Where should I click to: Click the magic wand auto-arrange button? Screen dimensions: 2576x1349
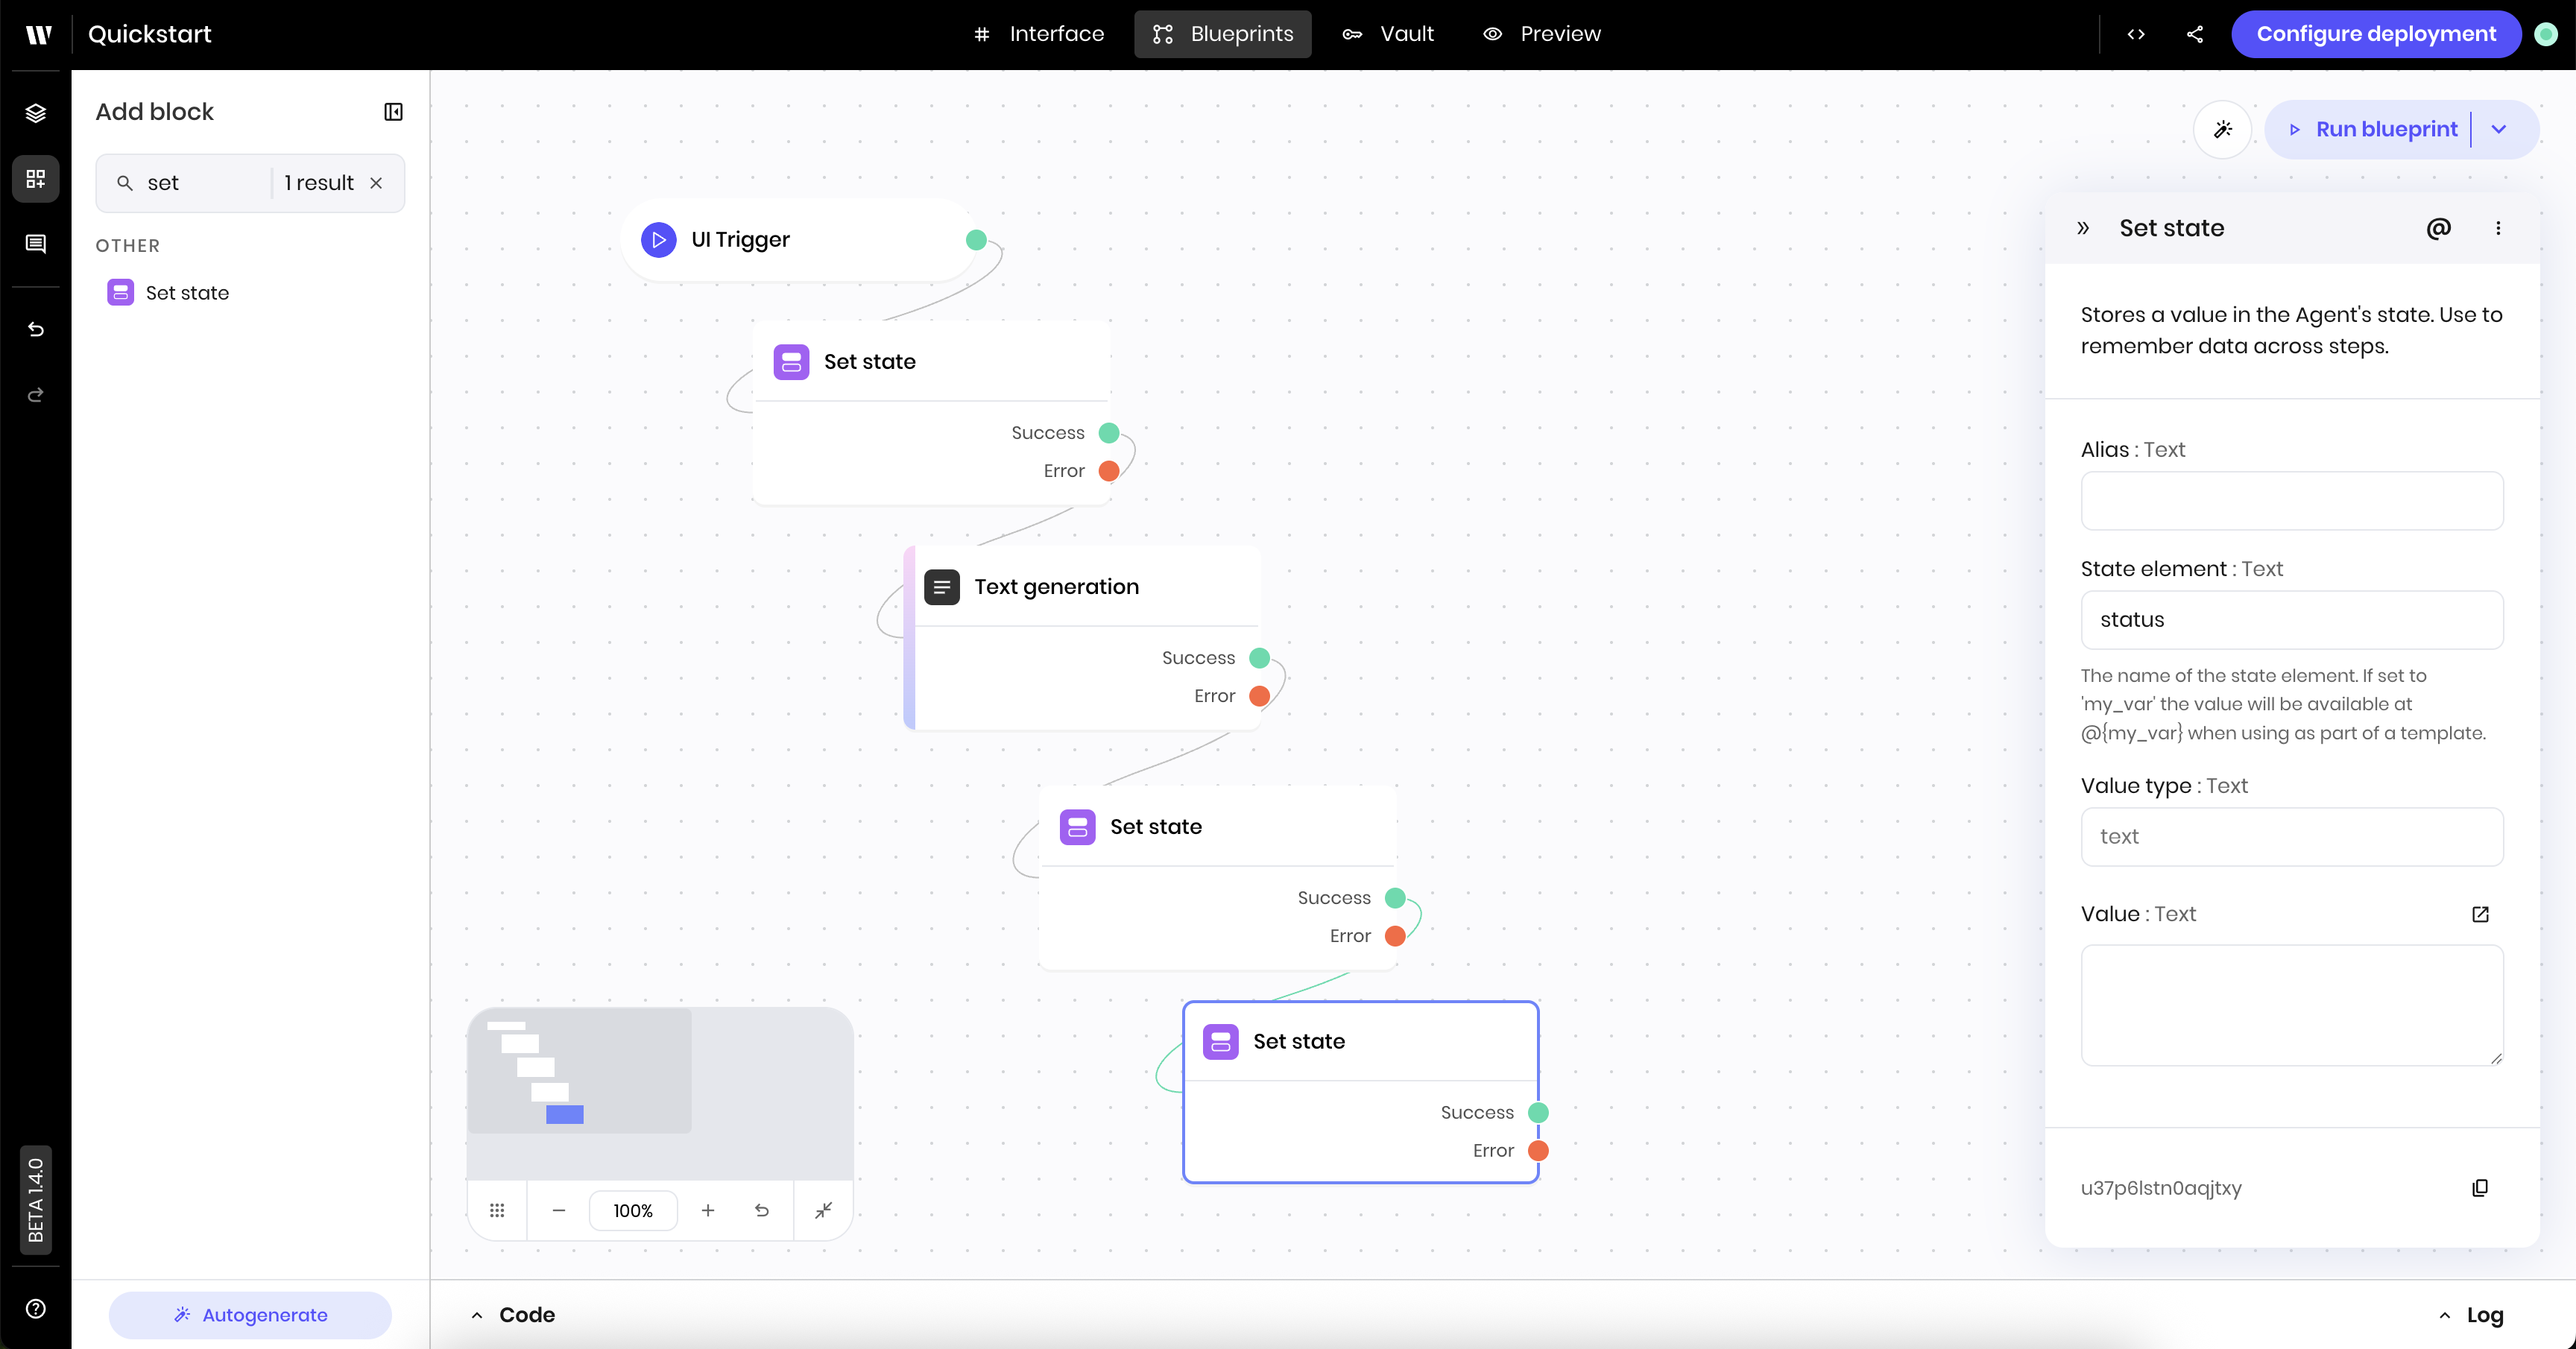pyautogui.click(x=2222, y=129)
